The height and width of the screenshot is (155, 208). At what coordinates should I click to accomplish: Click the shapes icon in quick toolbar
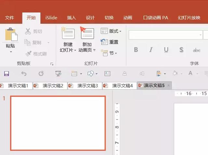click(x=90, y=73)
